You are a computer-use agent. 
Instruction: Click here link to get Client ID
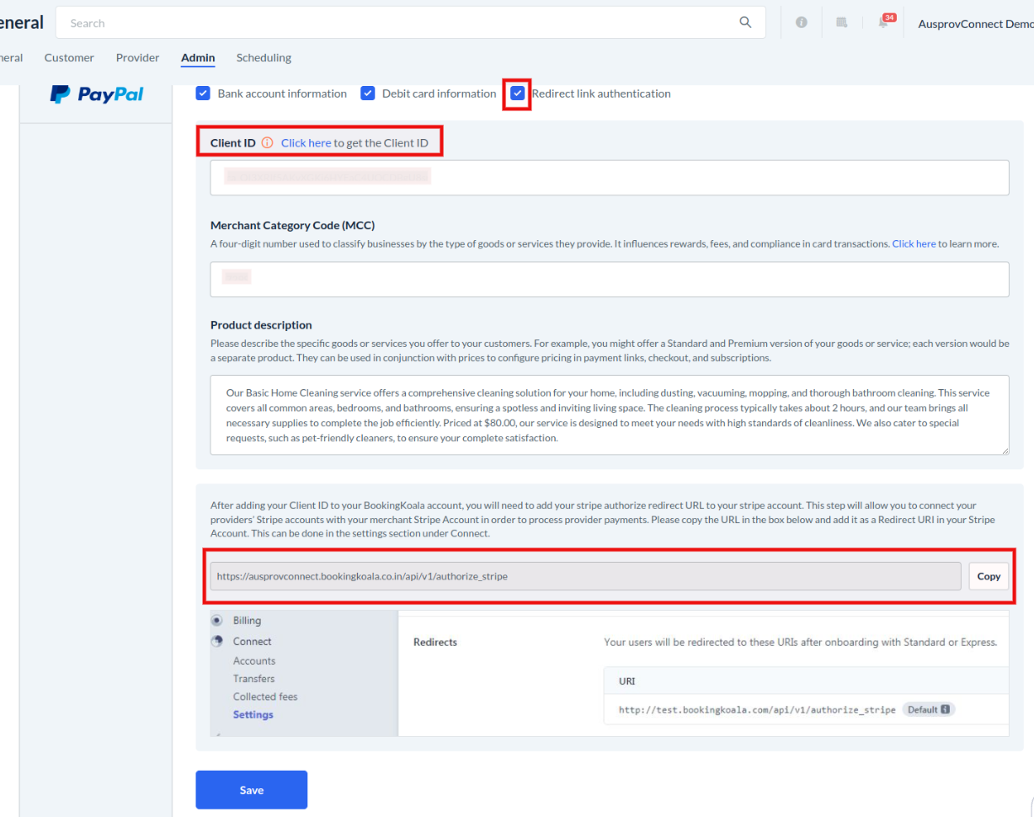pyautogui.click(x=306, y=143)
